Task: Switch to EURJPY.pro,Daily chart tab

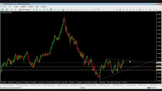Action: pyautogui.click(x=36, y=85)
